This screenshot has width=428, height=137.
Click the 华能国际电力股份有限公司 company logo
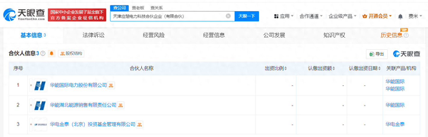tap(40, 85)
